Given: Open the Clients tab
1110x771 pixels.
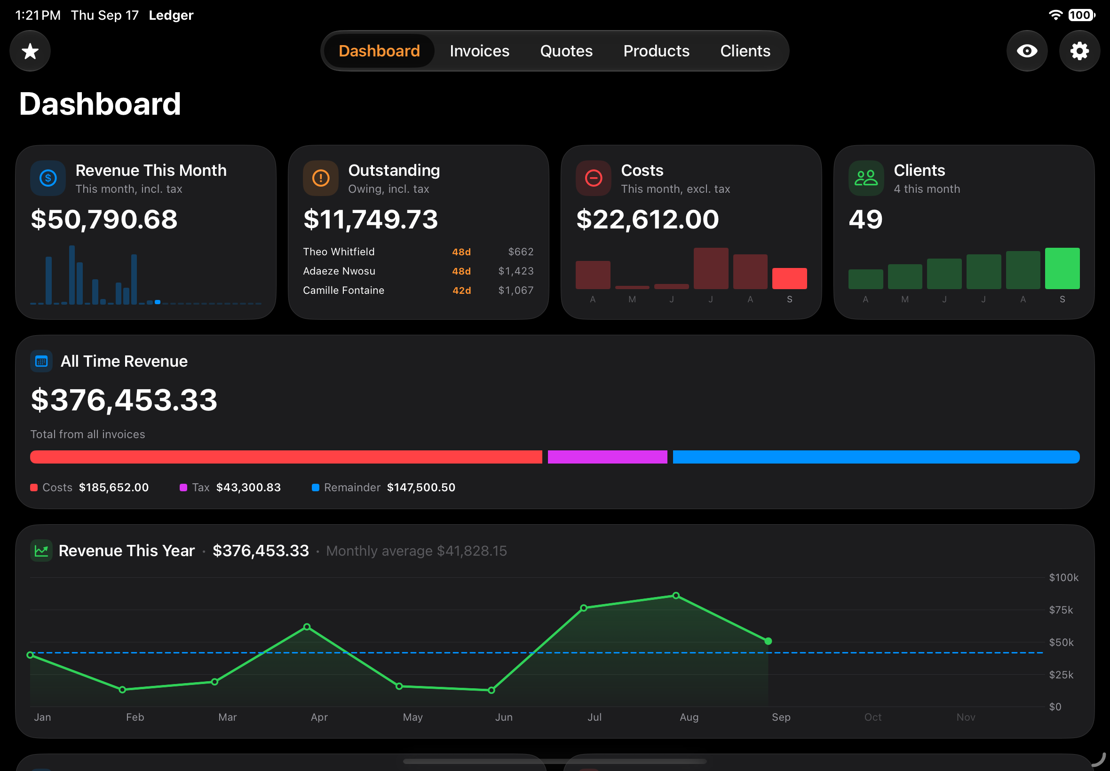Looking at the screenshot, I should pos(745,51).
